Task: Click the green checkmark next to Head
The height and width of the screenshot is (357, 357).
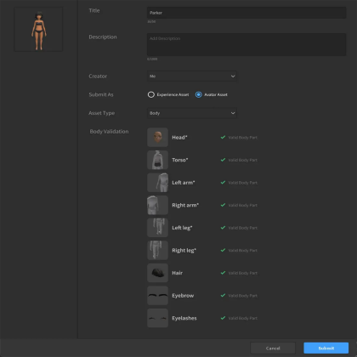Action: point(223,137)
